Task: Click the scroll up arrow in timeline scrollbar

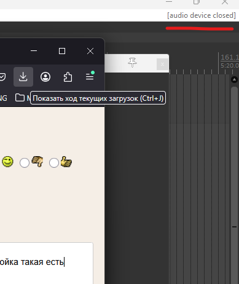Action: point(234,79)
